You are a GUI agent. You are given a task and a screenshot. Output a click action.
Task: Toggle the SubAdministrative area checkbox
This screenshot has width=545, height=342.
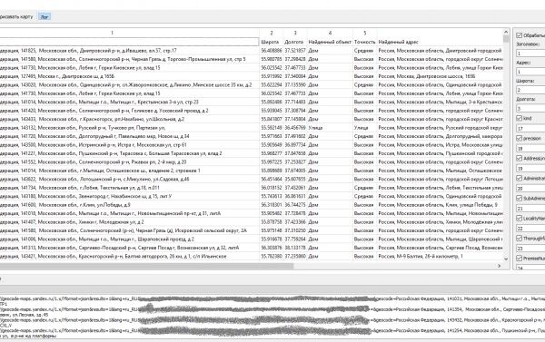[x=519, y=199]
